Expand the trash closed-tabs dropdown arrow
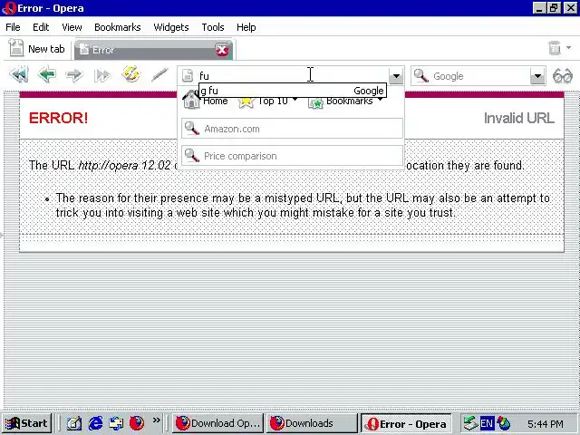 pyautogui.click(x=568, y=47)
